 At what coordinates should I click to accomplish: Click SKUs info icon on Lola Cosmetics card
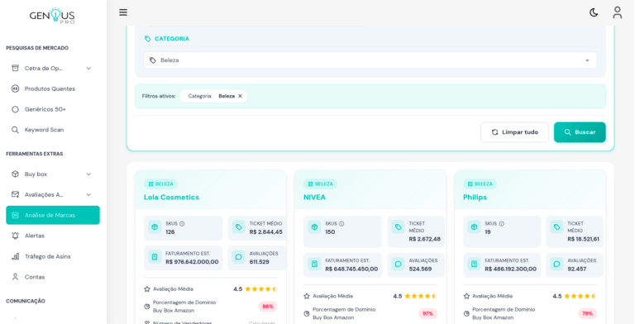coord(182,223)
